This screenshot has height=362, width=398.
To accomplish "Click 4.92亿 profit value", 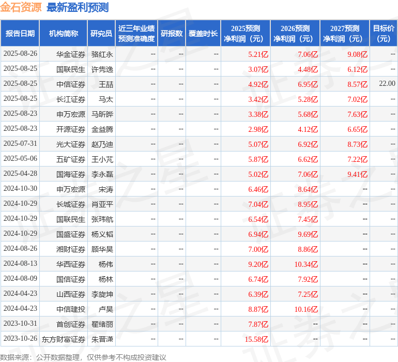I will (258, 84).
